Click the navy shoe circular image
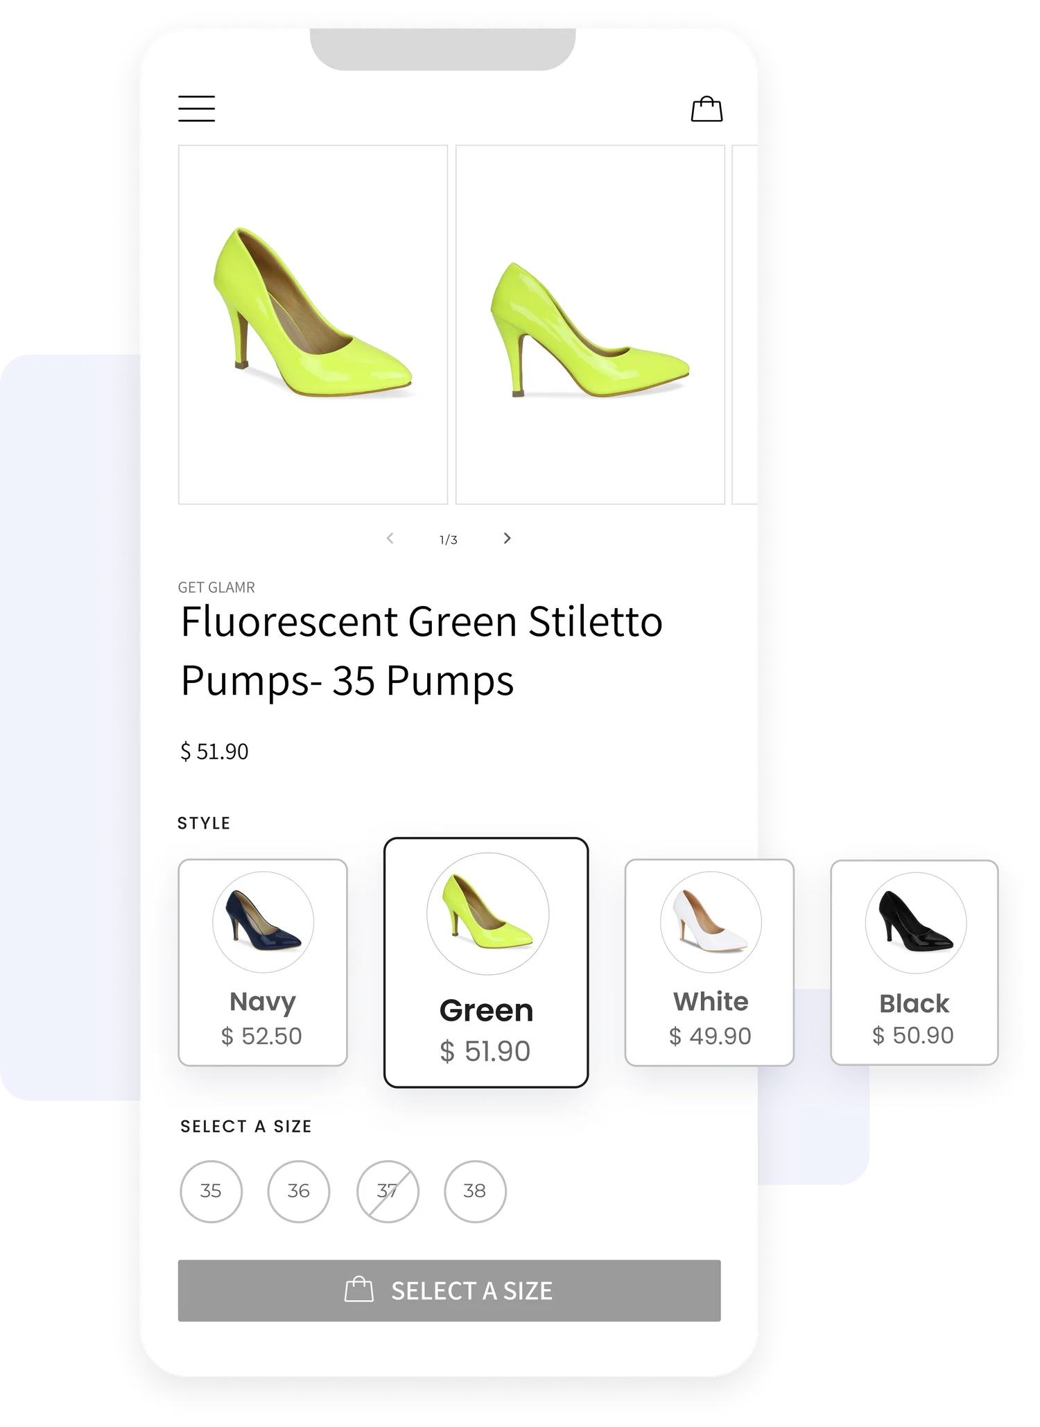The width and height of the screenshot is (1040, 1427). tap(263, 922)
